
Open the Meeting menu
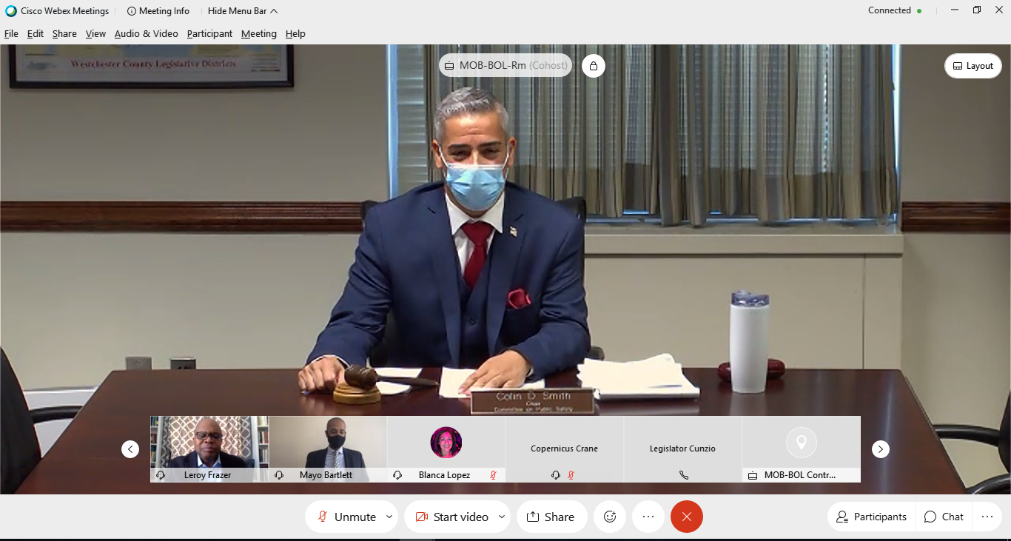[x=258, y=34]
